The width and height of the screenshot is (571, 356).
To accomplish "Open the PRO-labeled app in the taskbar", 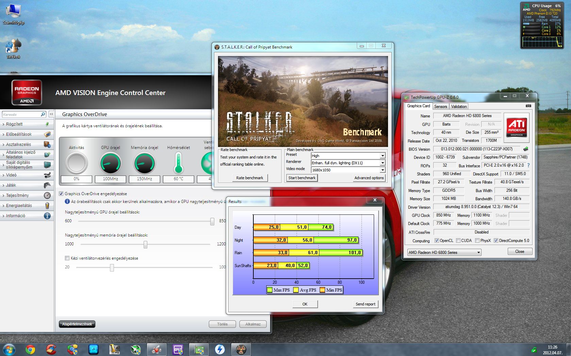I will click(x=114, y=349).
